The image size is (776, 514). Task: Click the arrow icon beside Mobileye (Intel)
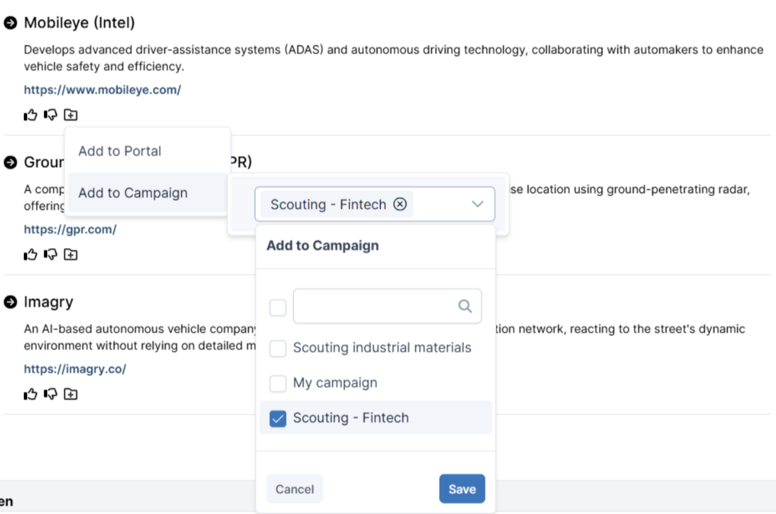(11, 23)
